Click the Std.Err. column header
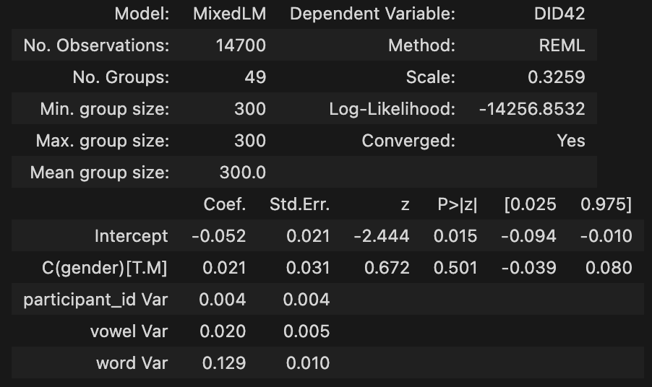Image resolution: width=652 pixels, height=387 pixels. 299,204
